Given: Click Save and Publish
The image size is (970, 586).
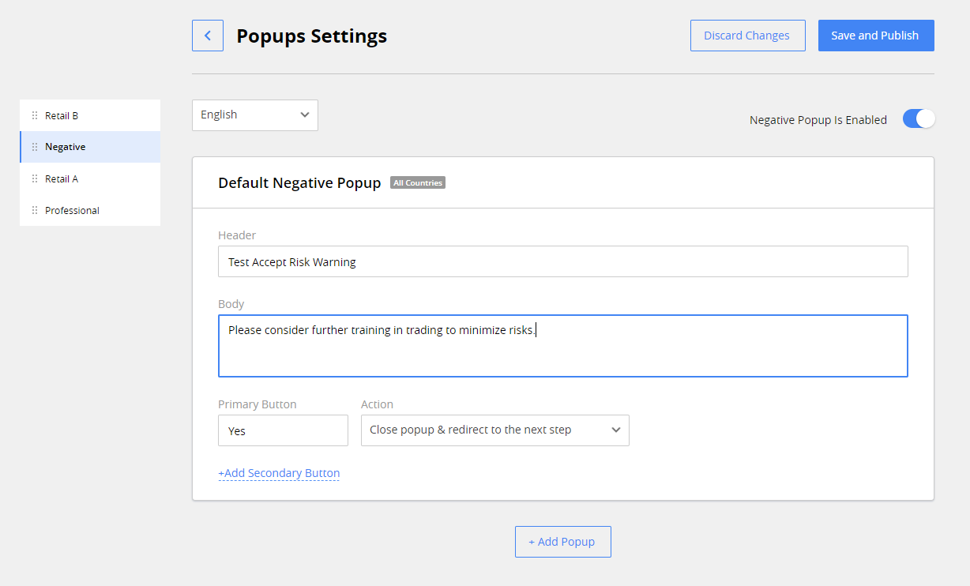Looking at the screenshot, I should pyautogui.click(x=876, y=35).
